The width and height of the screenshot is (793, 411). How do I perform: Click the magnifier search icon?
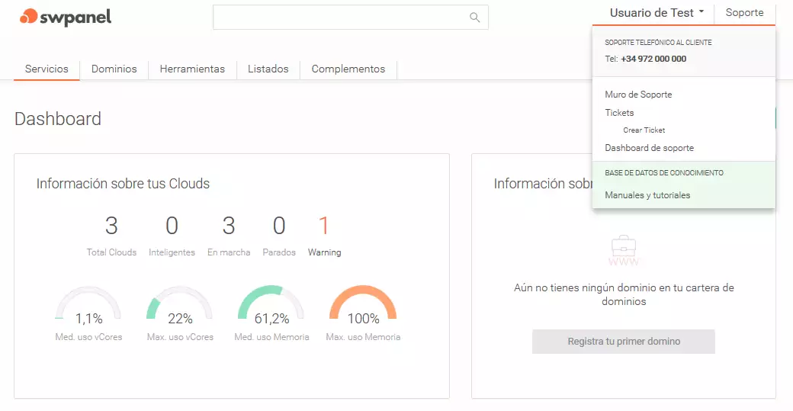pyautogui.click(x=474, y=18)
